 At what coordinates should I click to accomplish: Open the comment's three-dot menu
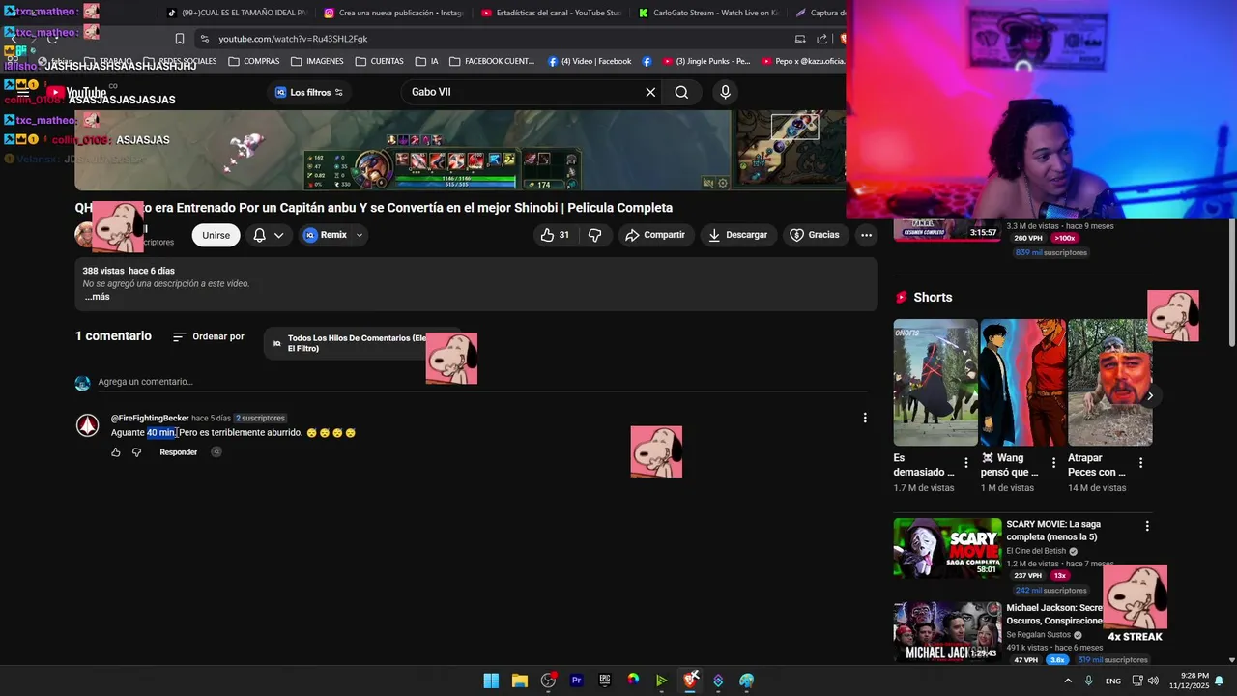tap(865, 418)
